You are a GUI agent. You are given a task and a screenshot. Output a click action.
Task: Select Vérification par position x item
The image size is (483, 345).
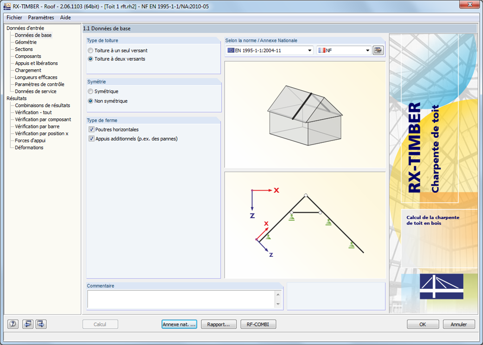click(42, 133)
